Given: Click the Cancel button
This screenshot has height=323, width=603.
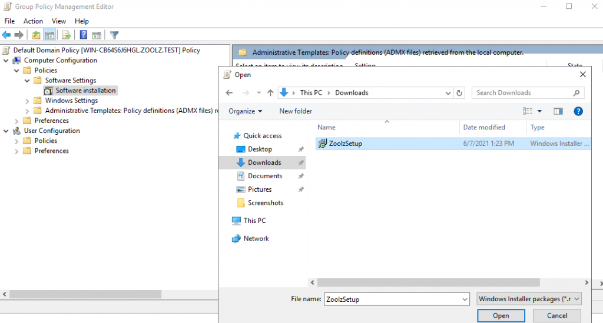Looking at the screenshot, I should tap(556, 316).
